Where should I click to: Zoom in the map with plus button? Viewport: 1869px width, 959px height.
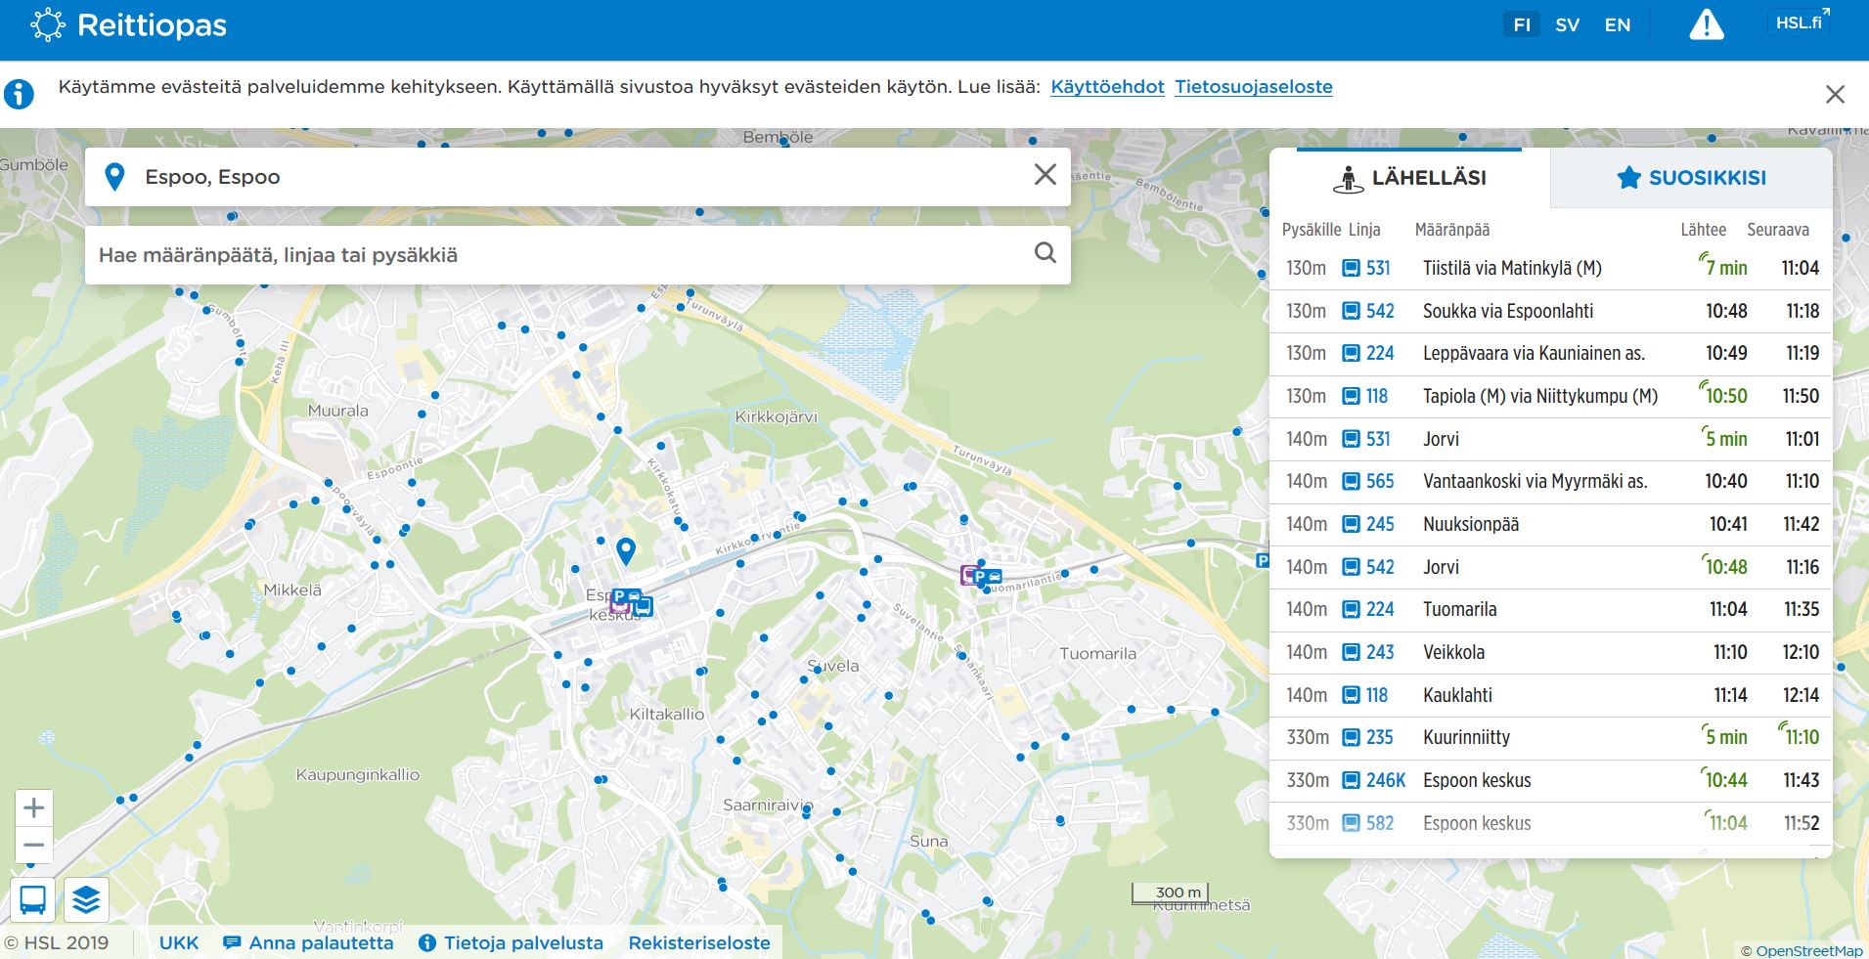(34, 808)
